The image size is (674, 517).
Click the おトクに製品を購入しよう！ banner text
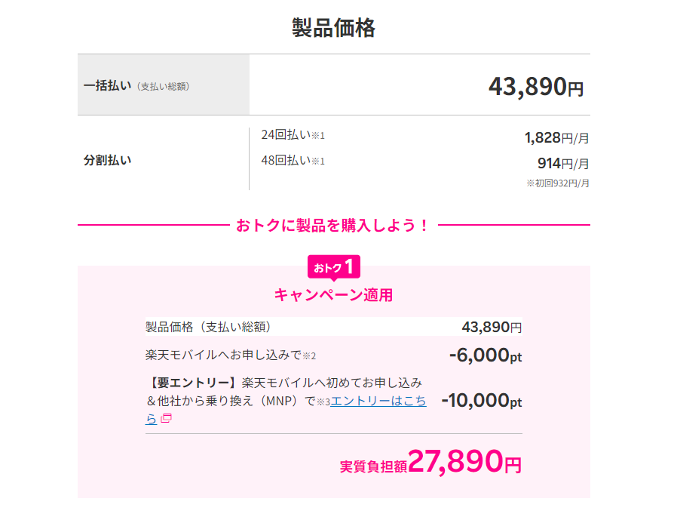pyautogui.click(x=333, y=225)
